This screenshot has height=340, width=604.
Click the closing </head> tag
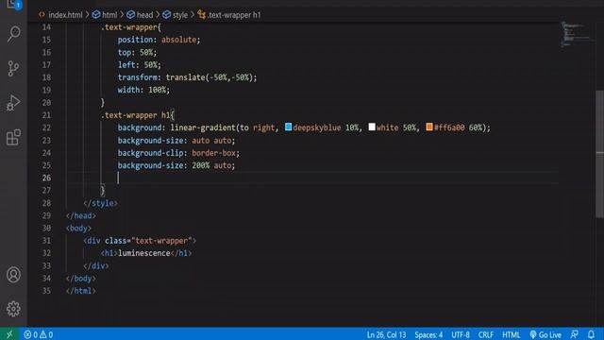pyautogui.click(x=81, y=216)
